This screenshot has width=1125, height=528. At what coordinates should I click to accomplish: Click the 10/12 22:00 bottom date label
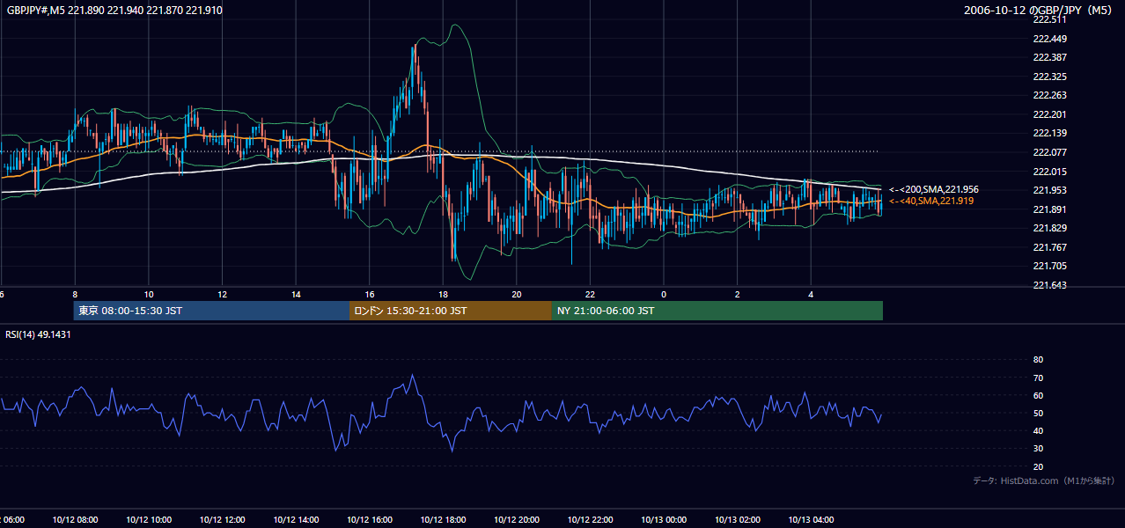pyautogui.click(x=590, y=520)
